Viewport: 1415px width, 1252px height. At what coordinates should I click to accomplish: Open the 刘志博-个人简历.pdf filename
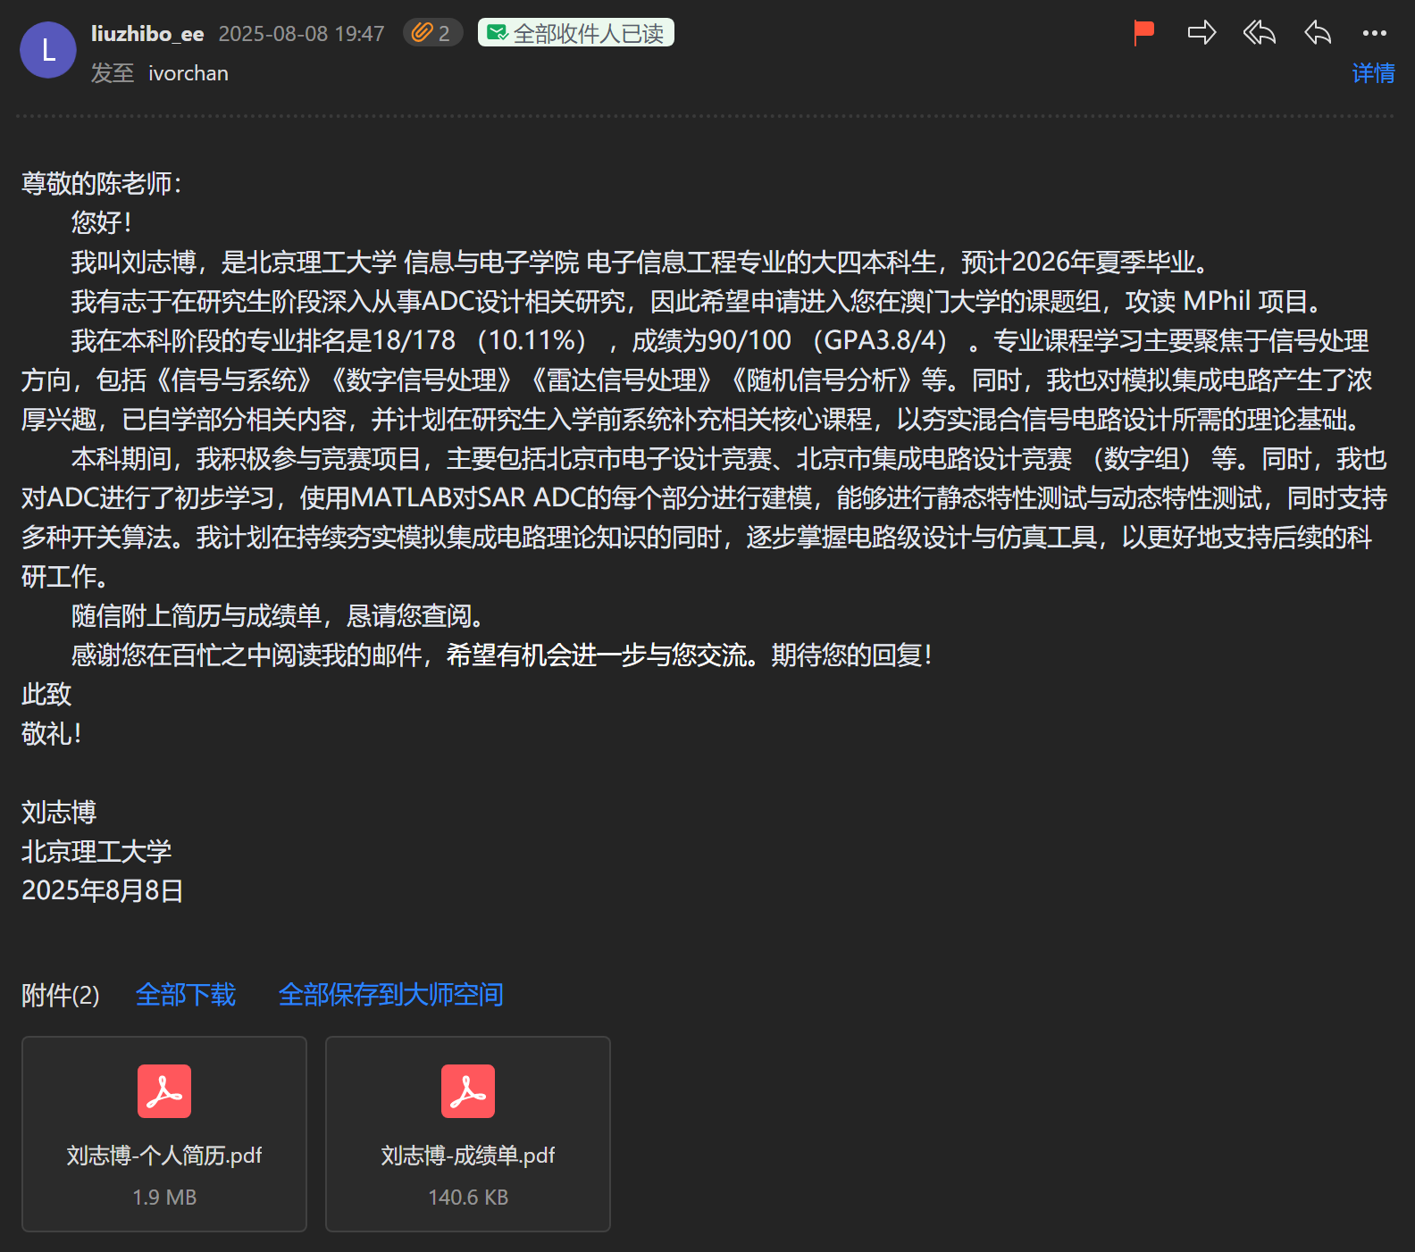[x=164, y=1156]
